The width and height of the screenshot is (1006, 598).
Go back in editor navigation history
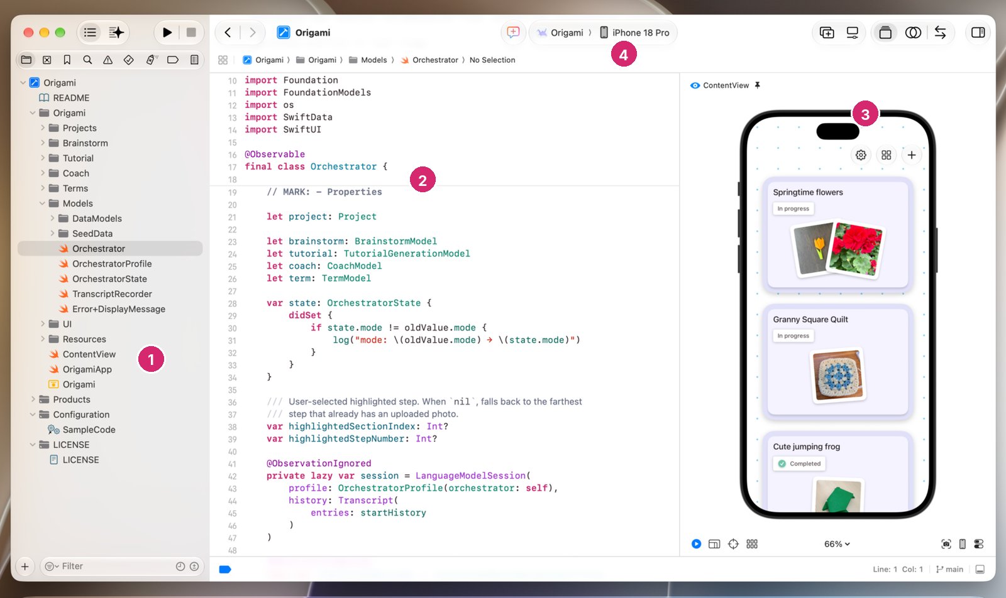point(228,32)
